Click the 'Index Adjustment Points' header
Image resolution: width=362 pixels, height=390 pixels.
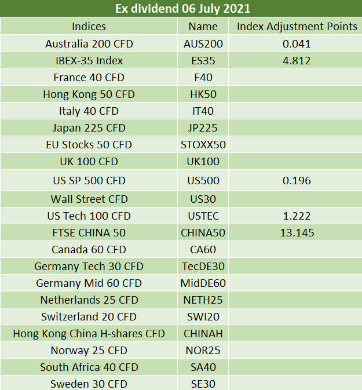(297, 26)
